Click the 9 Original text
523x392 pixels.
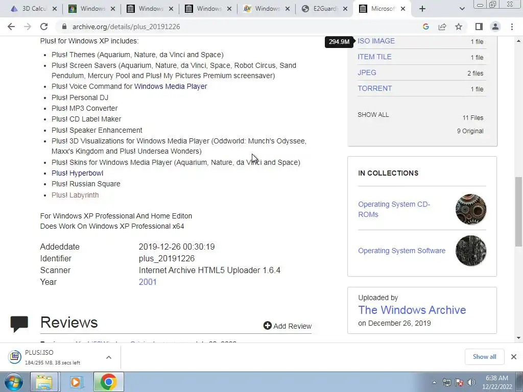470,131
